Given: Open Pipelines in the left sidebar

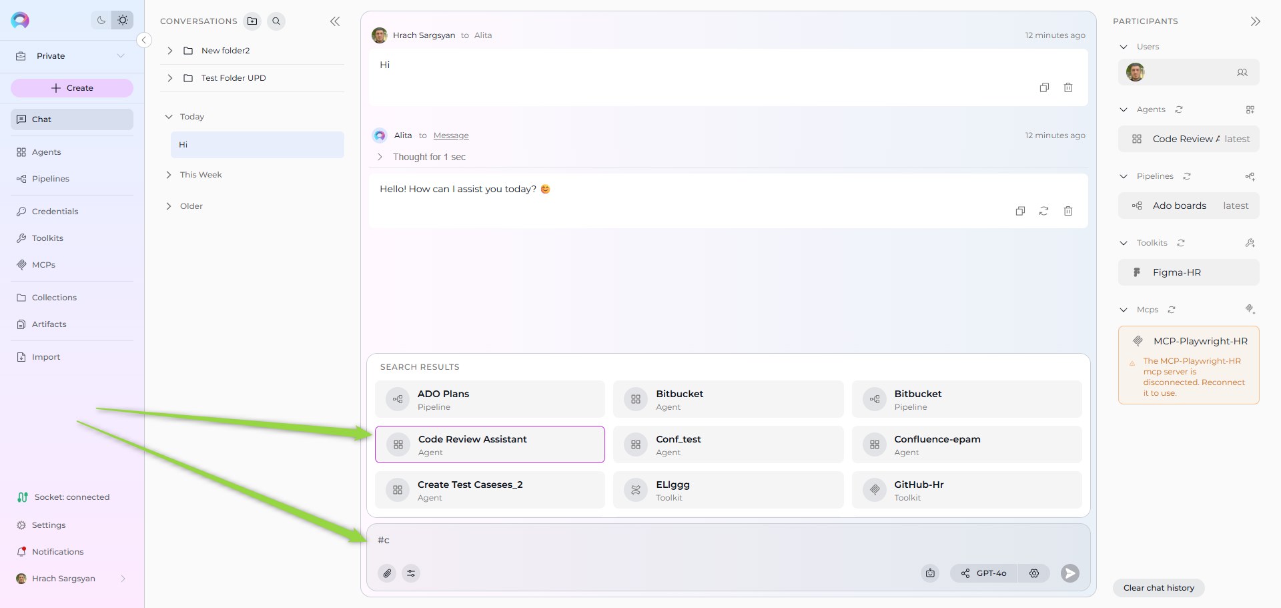Looking at the screenshot, I should (51, 179).
